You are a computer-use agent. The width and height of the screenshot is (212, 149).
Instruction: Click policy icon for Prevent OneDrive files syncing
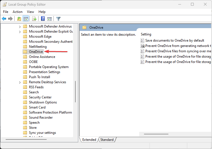[x=142, y=51]
